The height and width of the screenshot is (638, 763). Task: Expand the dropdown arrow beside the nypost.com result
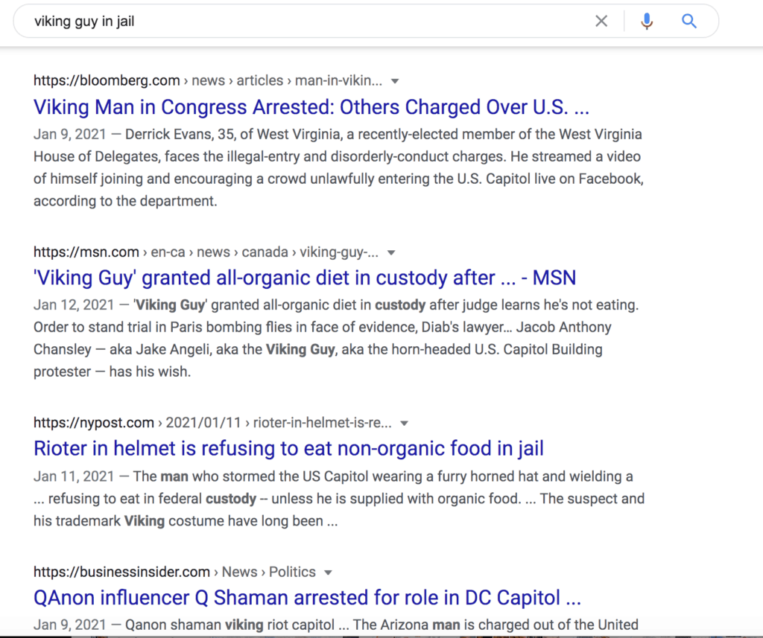(405, 424)
